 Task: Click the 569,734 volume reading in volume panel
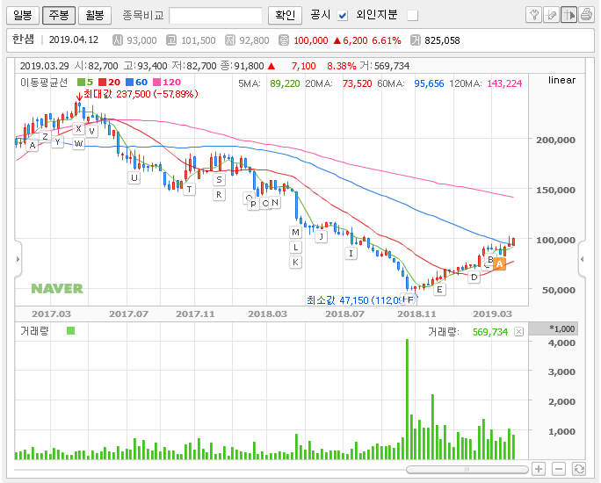tap(490, 332)
